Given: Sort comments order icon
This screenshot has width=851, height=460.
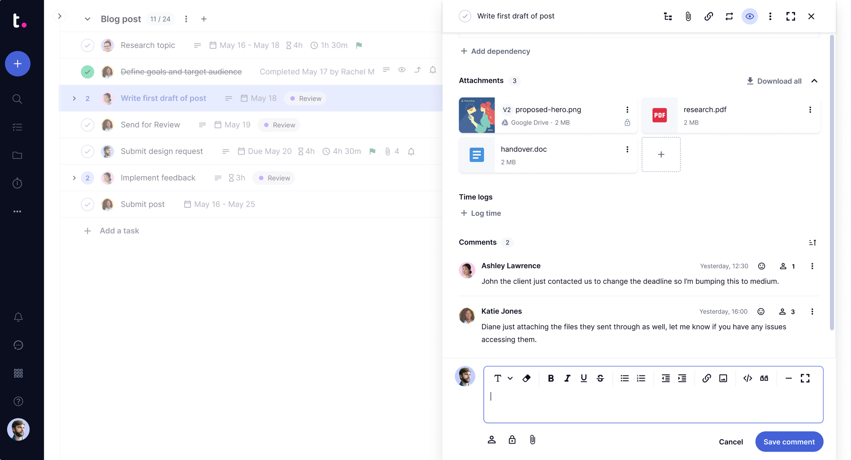Looking at the screenshot, I should click(x=812, y=243).
